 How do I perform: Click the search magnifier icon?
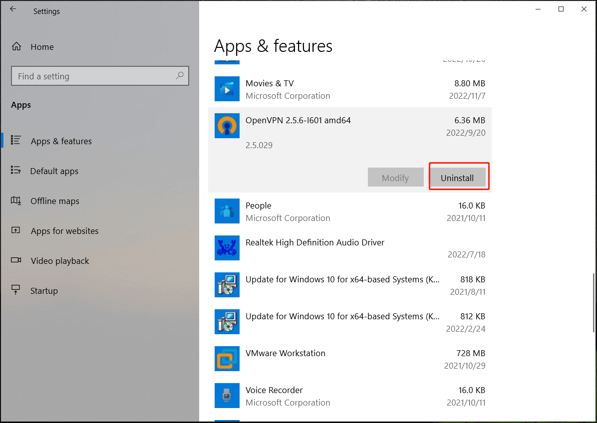180,75
